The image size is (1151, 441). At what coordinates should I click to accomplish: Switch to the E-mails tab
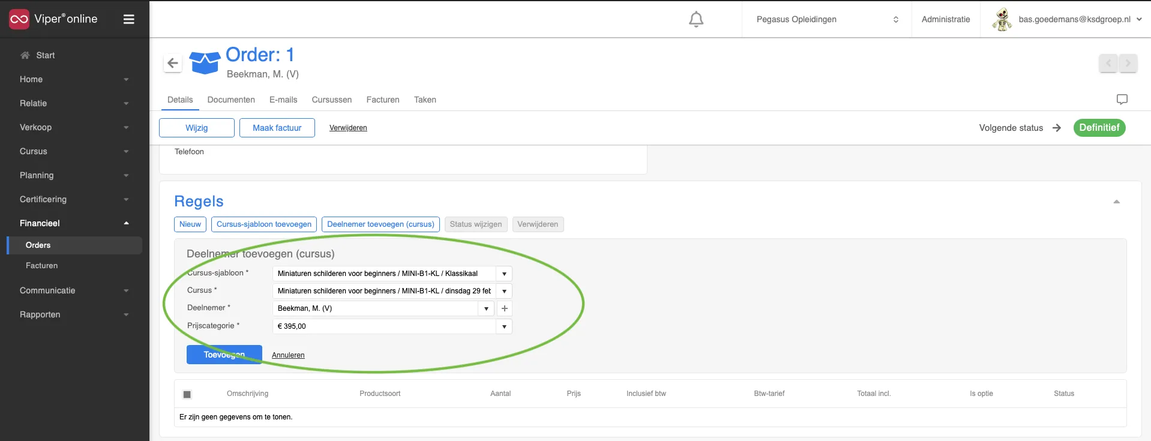[x=283, y=100]
